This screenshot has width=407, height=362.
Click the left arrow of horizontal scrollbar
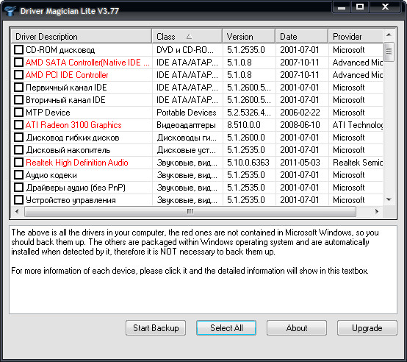pos(18,212)
